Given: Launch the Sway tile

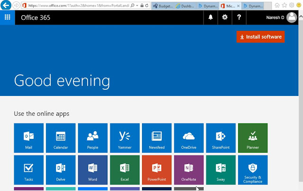Looking at the screenshot, I should click(x=221, y=170).
